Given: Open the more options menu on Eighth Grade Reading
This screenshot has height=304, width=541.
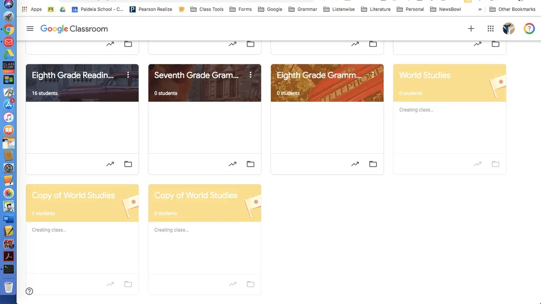Looking at the screenshot, I should click(128, 75).
